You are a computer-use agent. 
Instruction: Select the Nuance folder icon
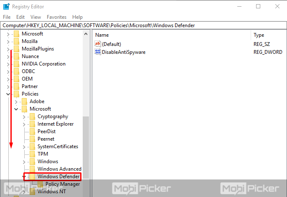[16, 56]
